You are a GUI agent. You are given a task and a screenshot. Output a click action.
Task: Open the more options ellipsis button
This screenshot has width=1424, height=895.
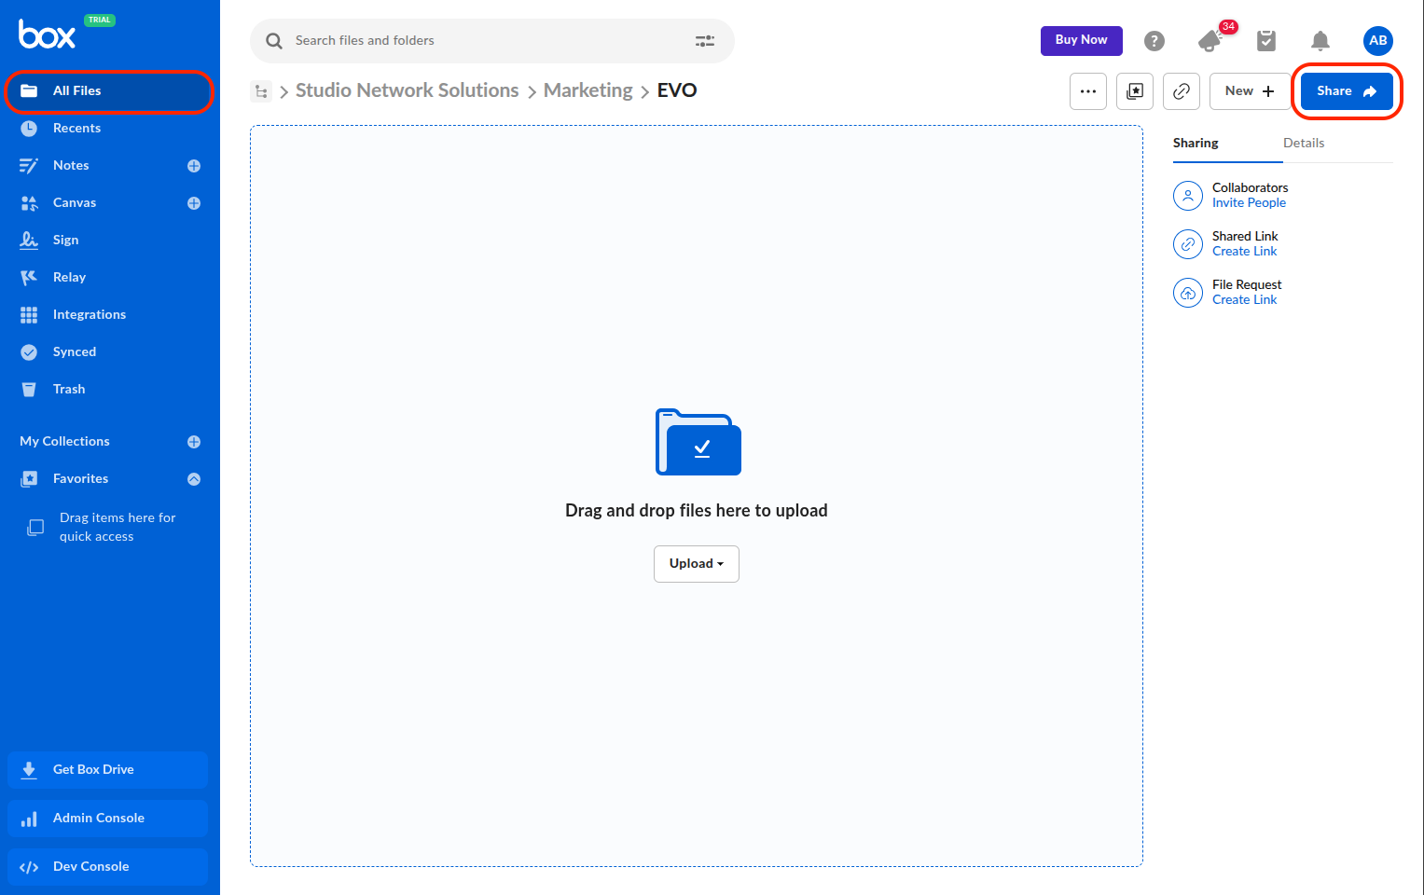1088,91
